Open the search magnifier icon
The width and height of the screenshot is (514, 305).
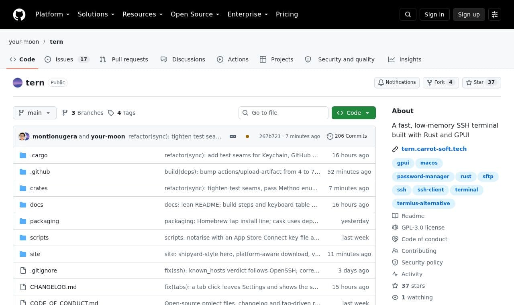(408, 14)
